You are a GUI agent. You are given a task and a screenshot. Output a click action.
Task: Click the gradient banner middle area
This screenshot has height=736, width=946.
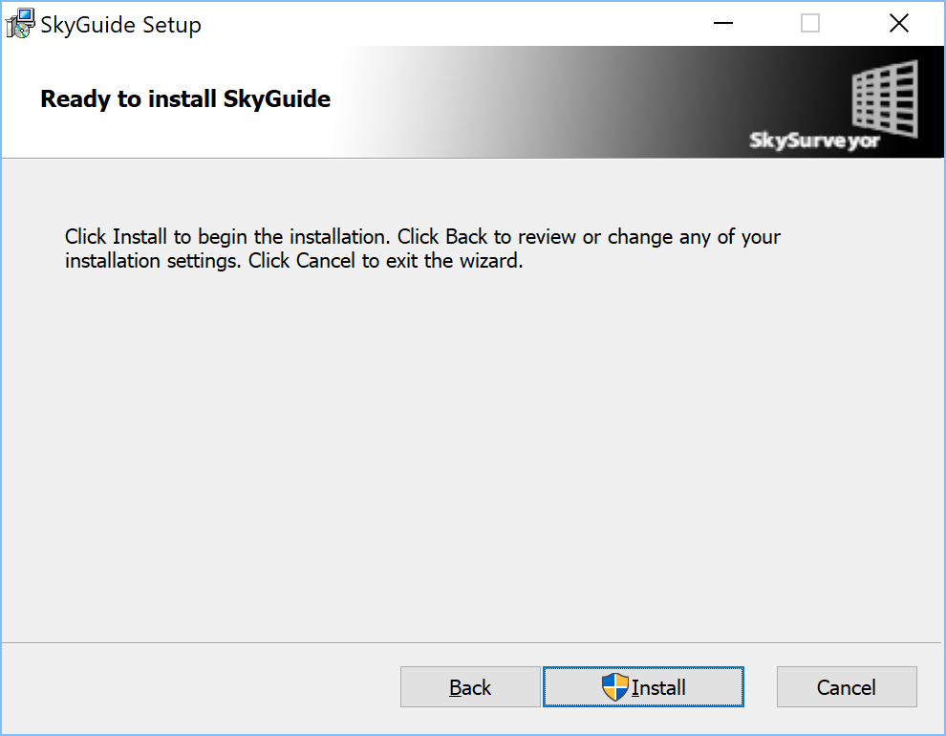pos(543,102)
